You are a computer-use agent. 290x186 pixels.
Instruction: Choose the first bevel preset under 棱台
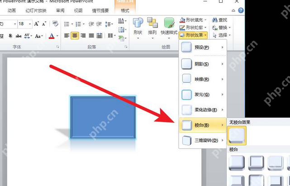[x=237, y=163]
